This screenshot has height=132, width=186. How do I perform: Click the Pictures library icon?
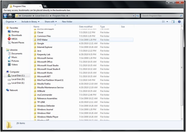pyautogui.click(x=9, y=61)
